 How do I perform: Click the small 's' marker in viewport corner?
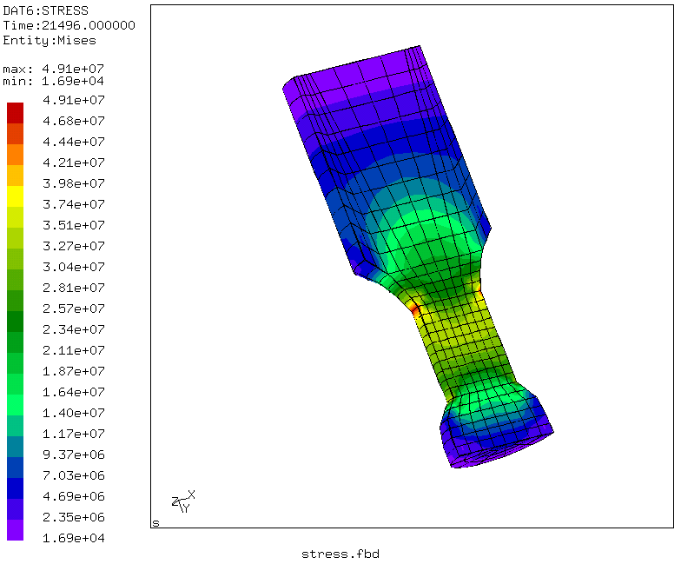point(155,523)
